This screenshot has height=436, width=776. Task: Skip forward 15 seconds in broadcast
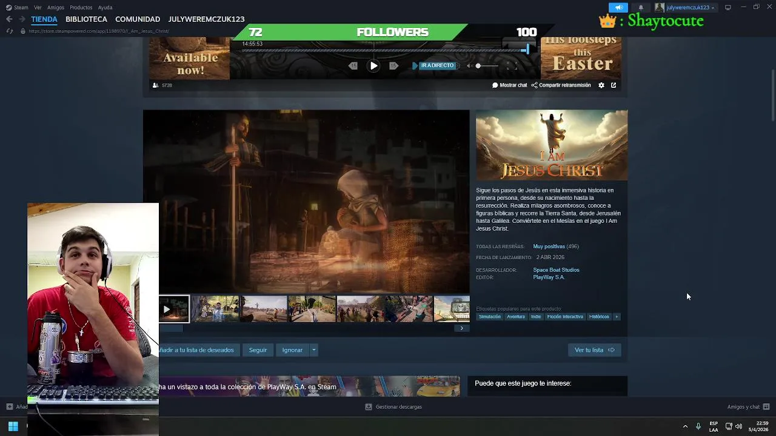[x=393, y=65]
